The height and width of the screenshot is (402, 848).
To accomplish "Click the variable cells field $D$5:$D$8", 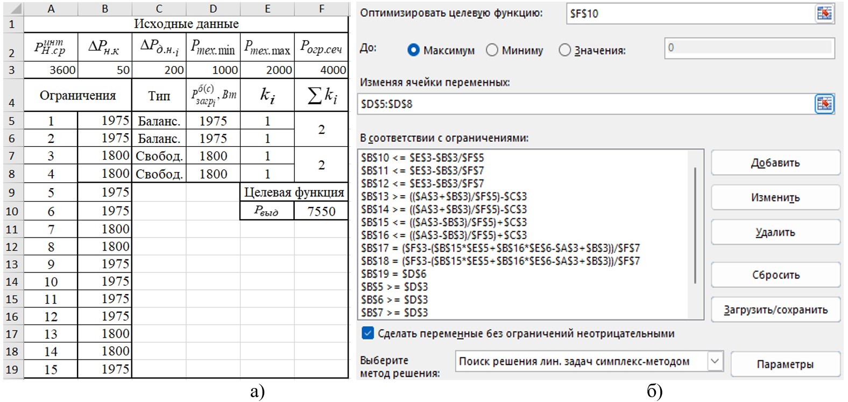I will pyautogui.click(x=584, y=104).
